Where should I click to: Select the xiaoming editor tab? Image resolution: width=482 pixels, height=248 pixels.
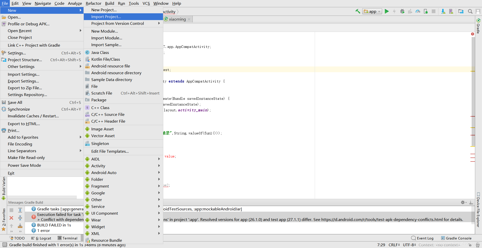[x=177, y=19]
